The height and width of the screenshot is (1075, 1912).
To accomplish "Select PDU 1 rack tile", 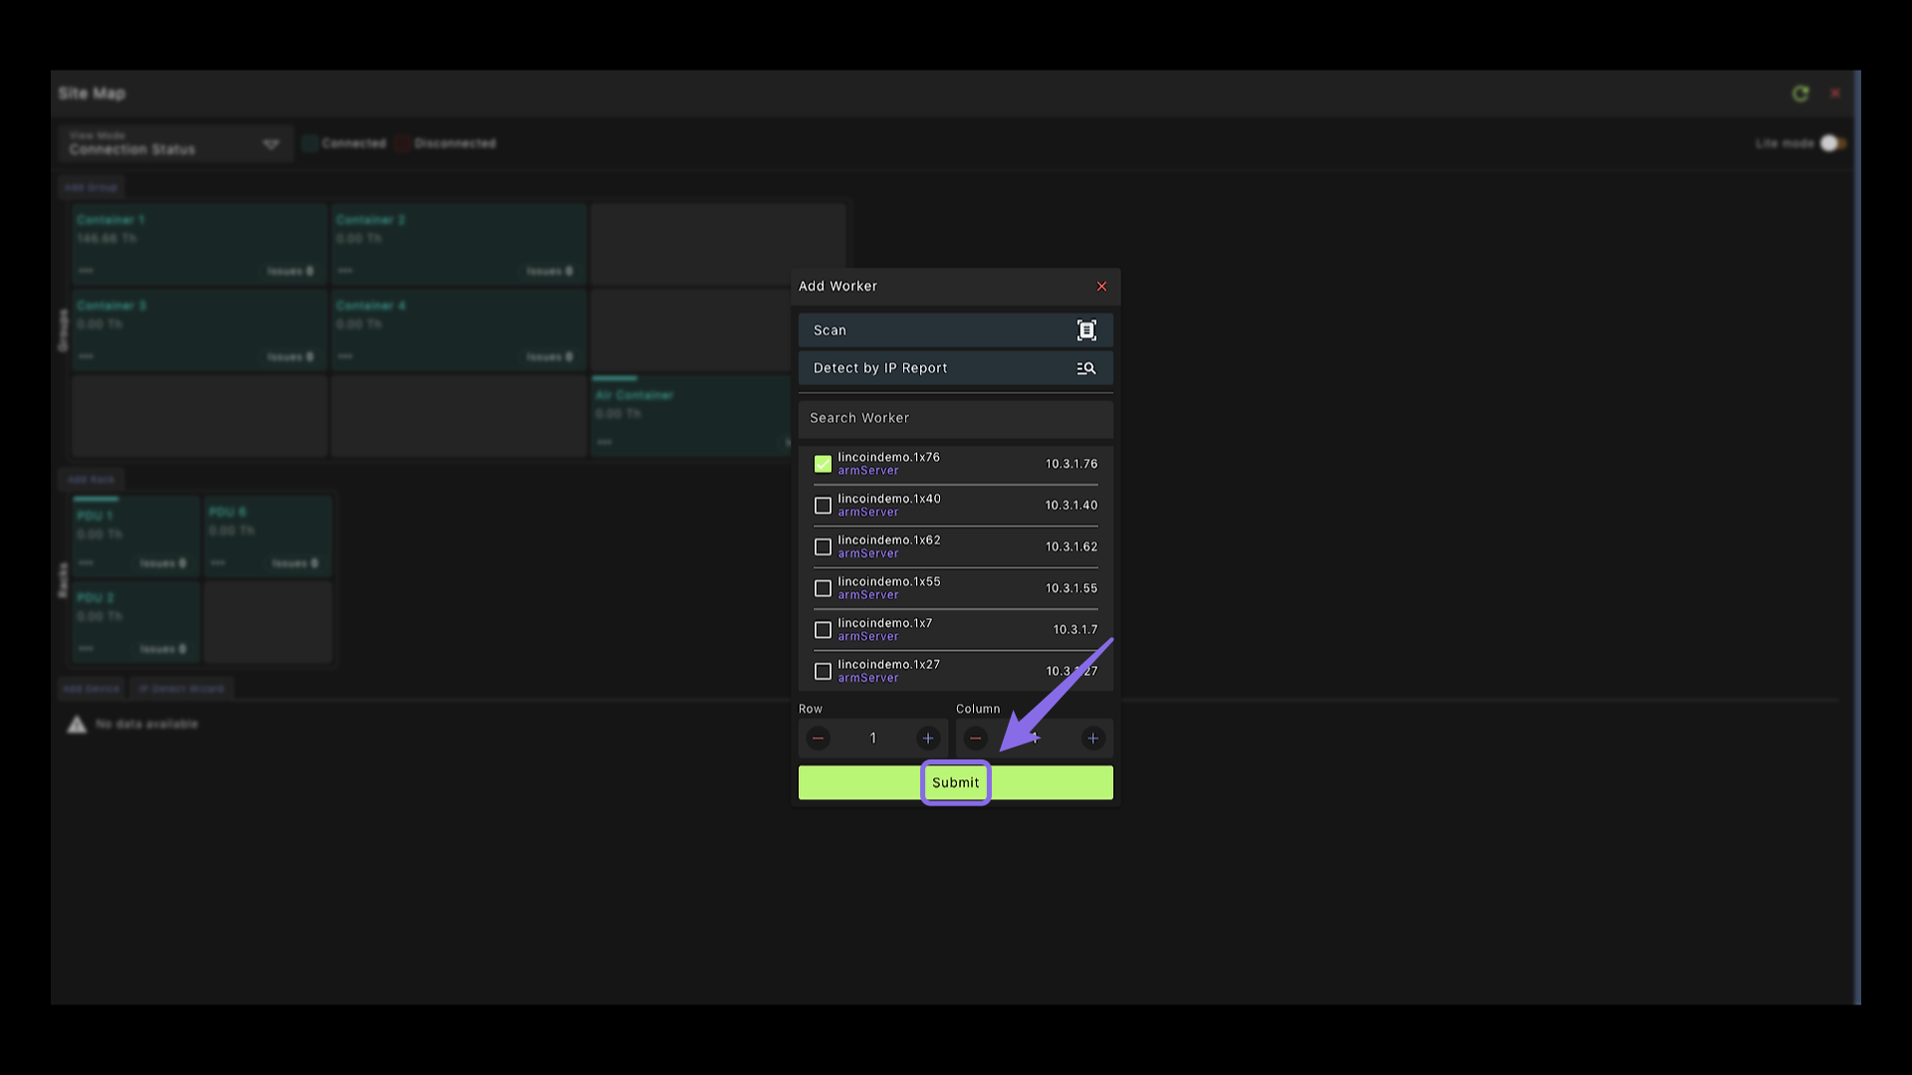I will [136, 537].
